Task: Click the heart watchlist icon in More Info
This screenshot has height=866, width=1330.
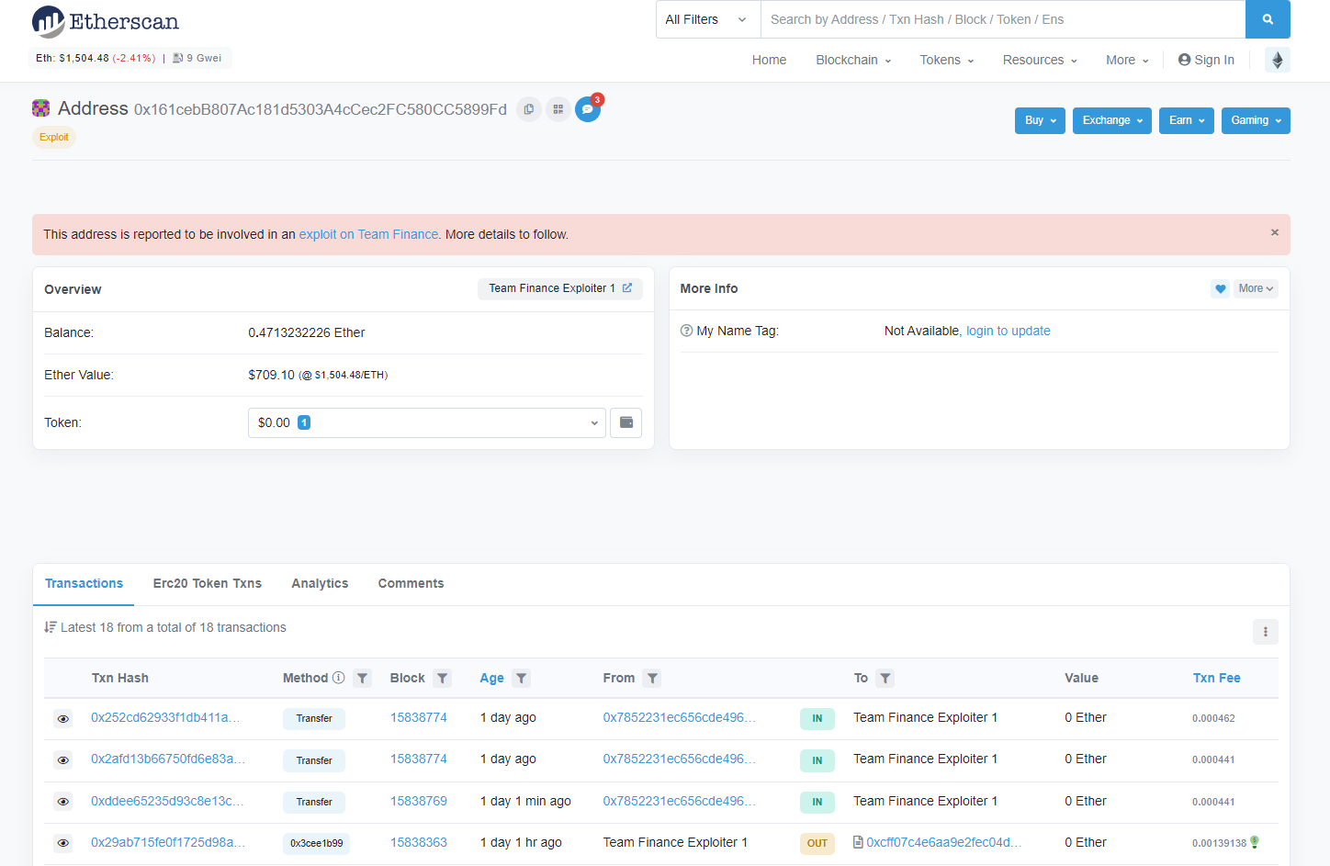Action: [1220, 288]
